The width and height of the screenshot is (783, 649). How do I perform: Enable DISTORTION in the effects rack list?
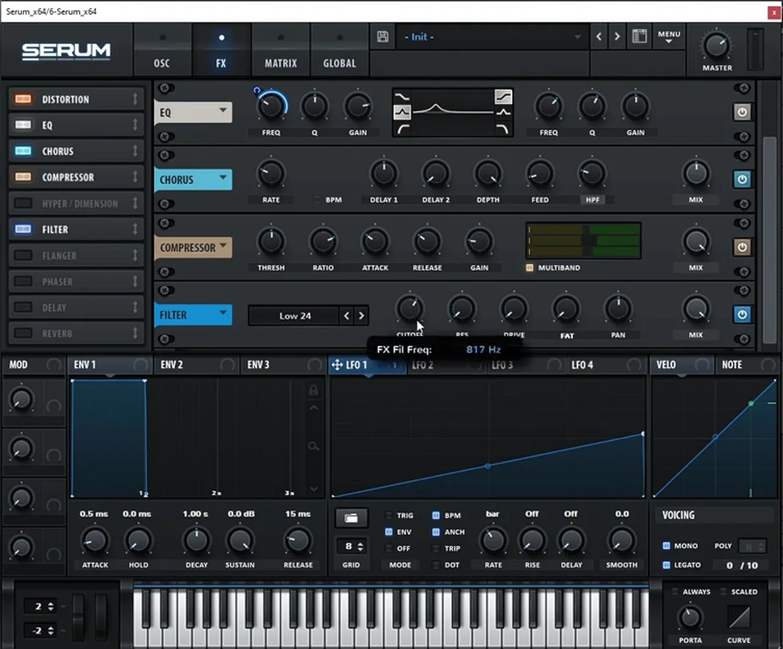(x=23, y=99)
